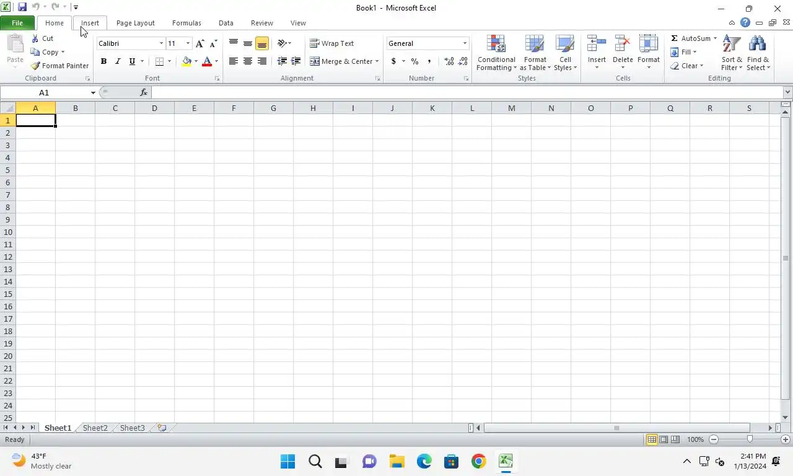Switch to Page Break Preview in status bar
This screenshot has width=793, height=476.
675,439
